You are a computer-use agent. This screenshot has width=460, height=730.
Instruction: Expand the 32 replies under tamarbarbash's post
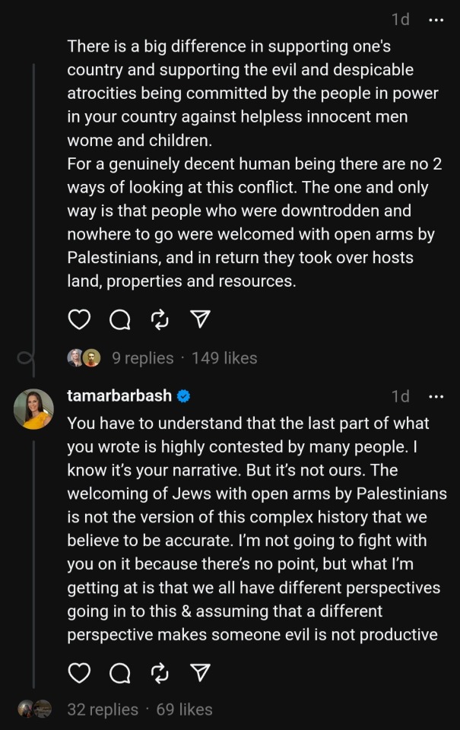click(x=103, y=709)
